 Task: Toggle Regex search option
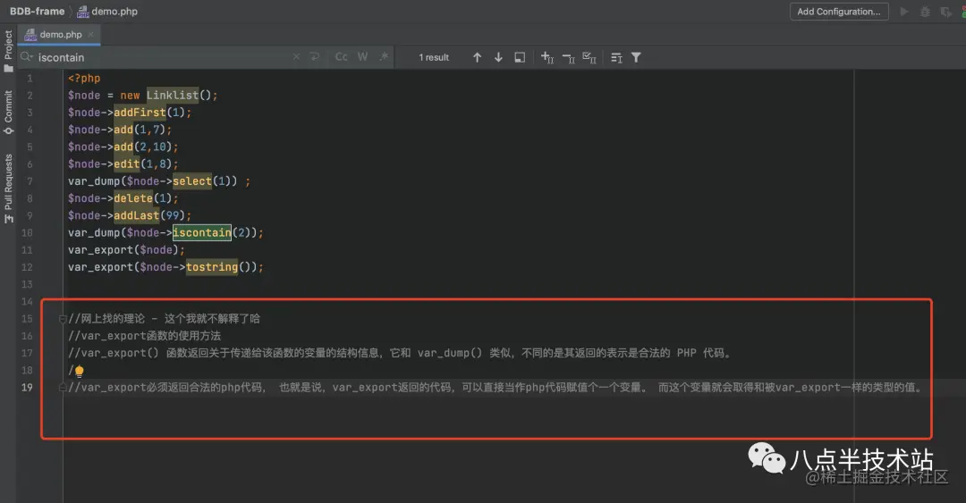pyautogui.click(x=384, y=56)
